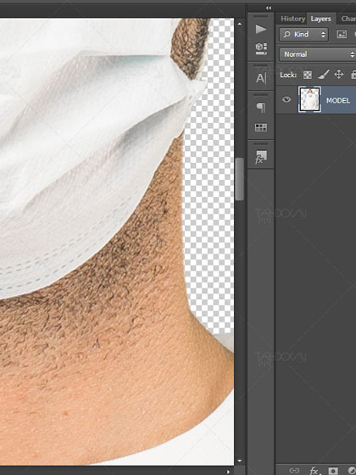356x475 pixels.
Task: Toggle lock position move icon
Action: pyautogui.click(x=339, y=75)
